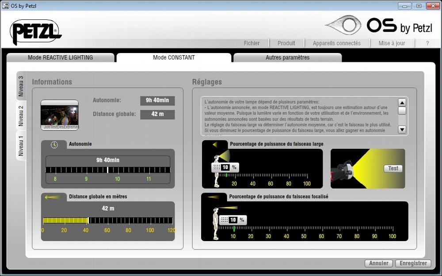Click the Annuler button

tap(379, 263)
